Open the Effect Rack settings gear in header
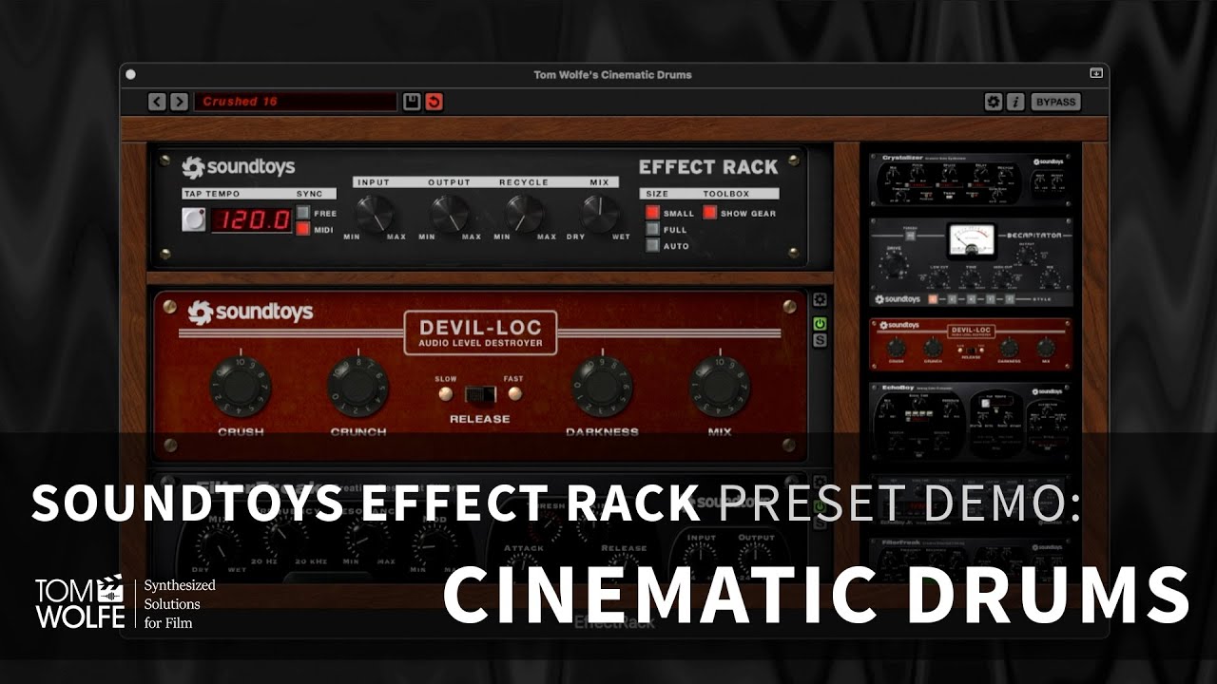Screen dimensions: 1217x684 (994, 102)
